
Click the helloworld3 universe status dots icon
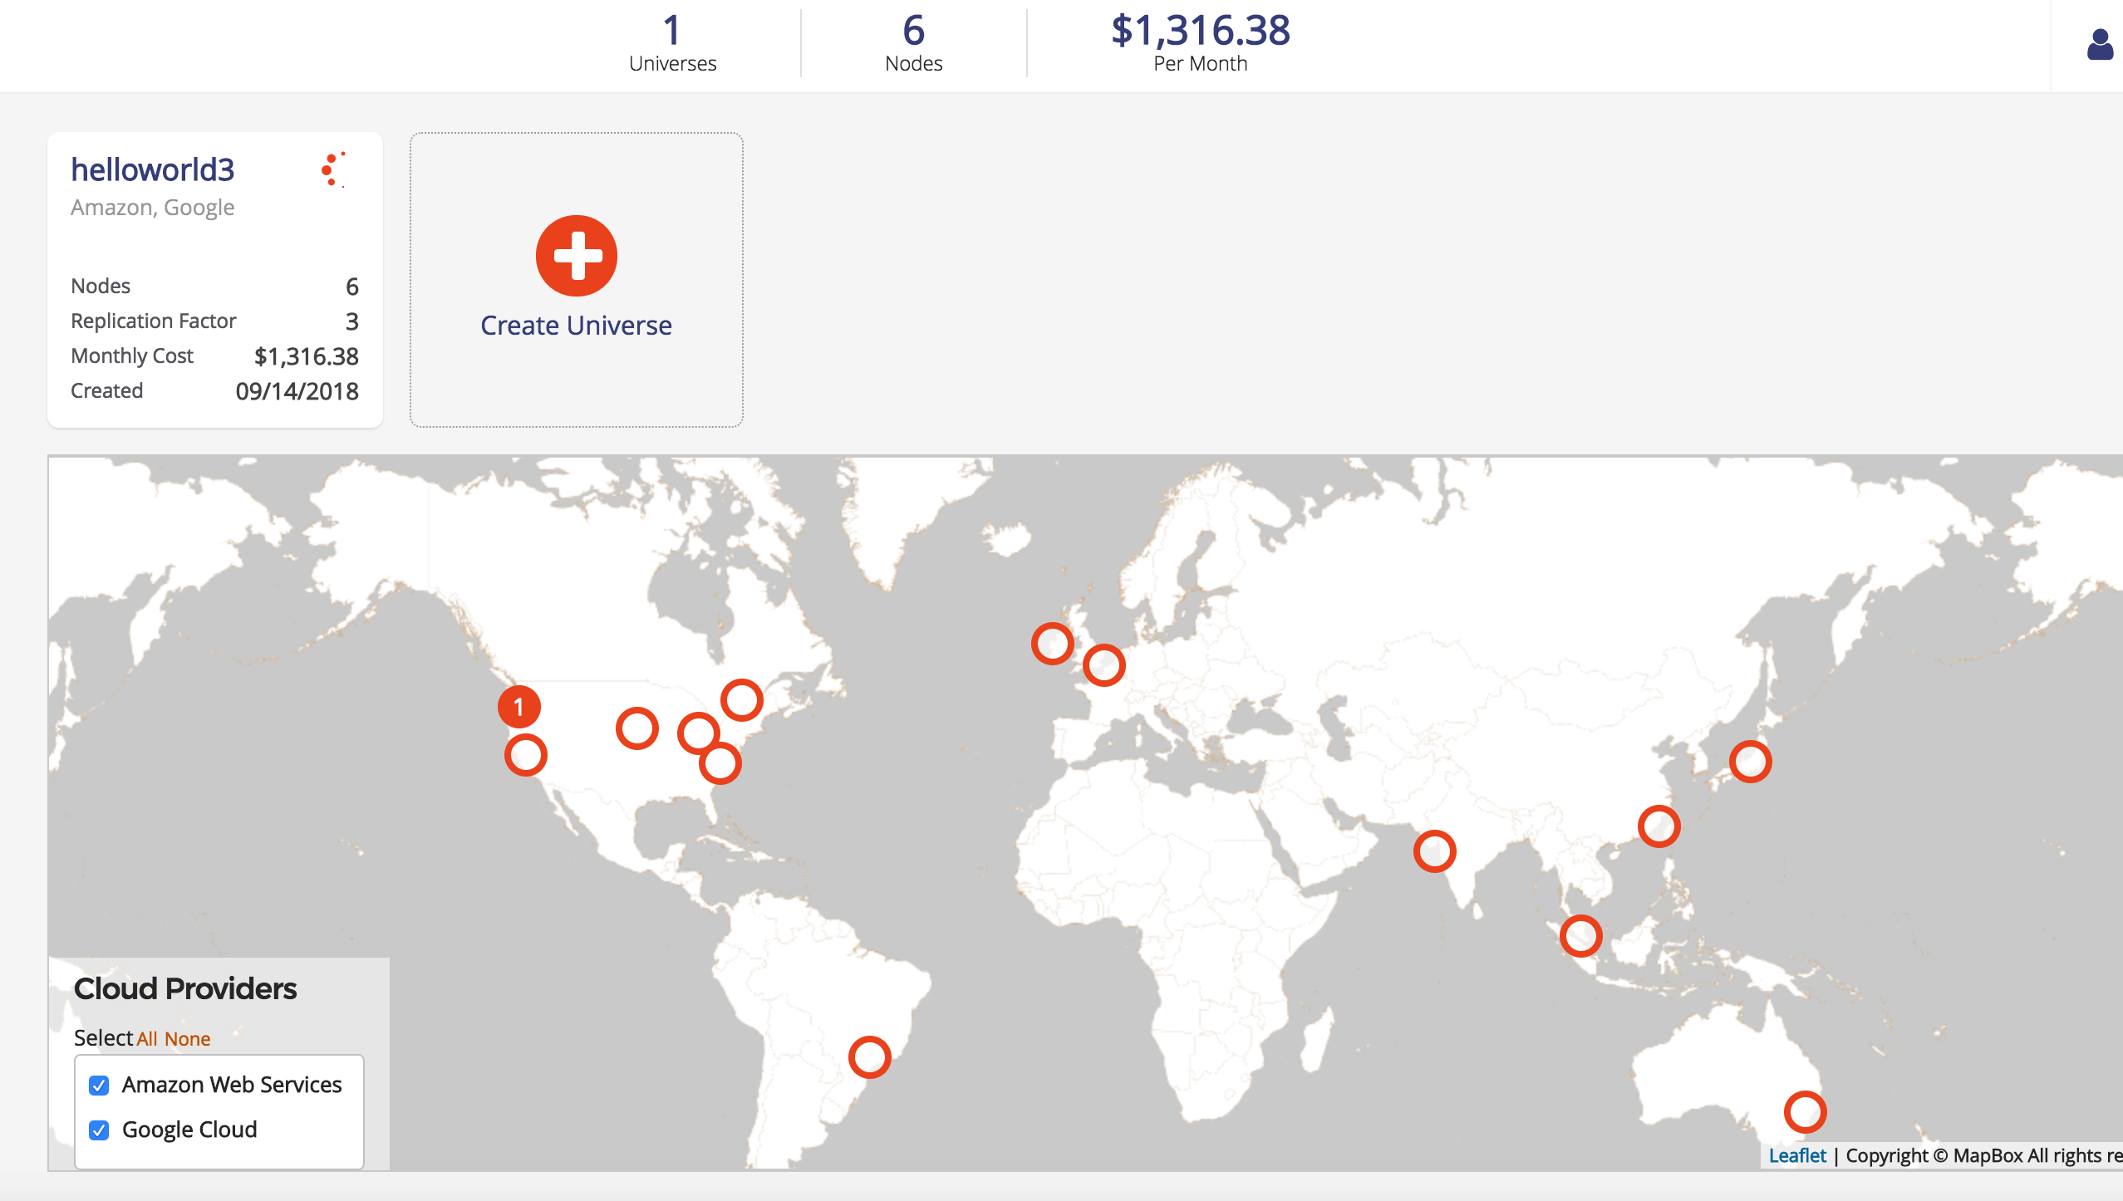click(x=333, y=169)
